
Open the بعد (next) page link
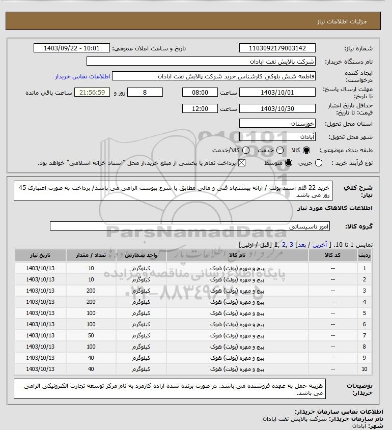tap(302, 245)
